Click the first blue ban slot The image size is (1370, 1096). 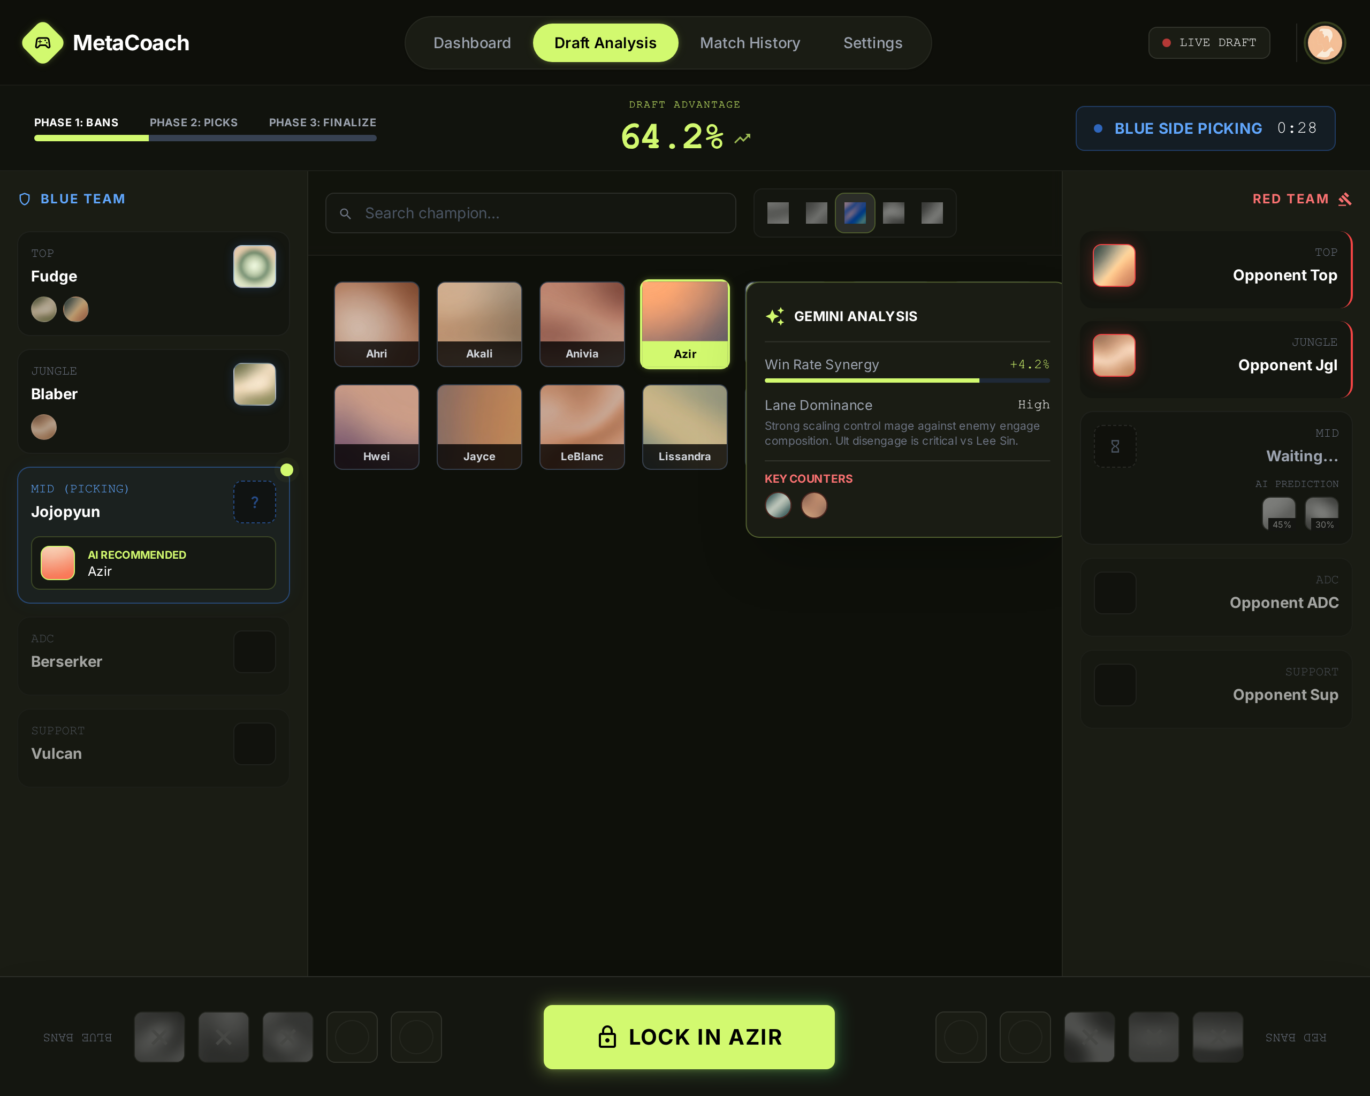[x=159, y=1037]
